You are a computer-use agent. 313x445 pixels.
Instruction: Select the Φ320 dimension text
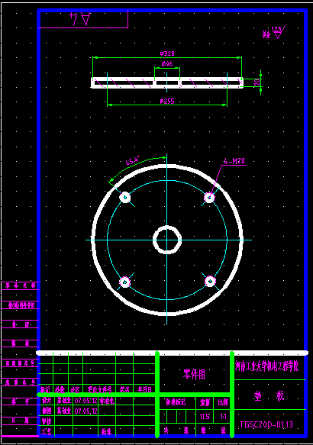(x=167, y=53)
